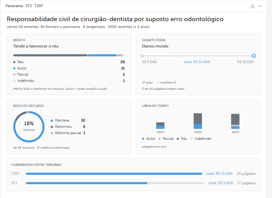Click the Reforma parcial legend entry
The image size is (272, 198).
pyautogui.click(x=68, y=133)
